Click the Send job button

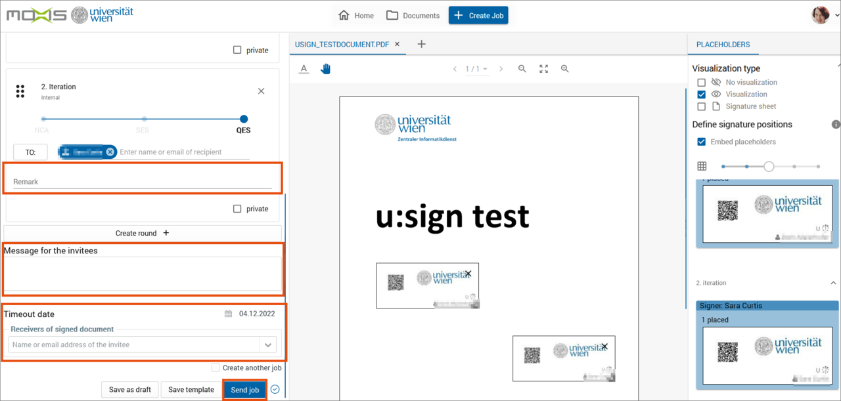click(244, 390)
